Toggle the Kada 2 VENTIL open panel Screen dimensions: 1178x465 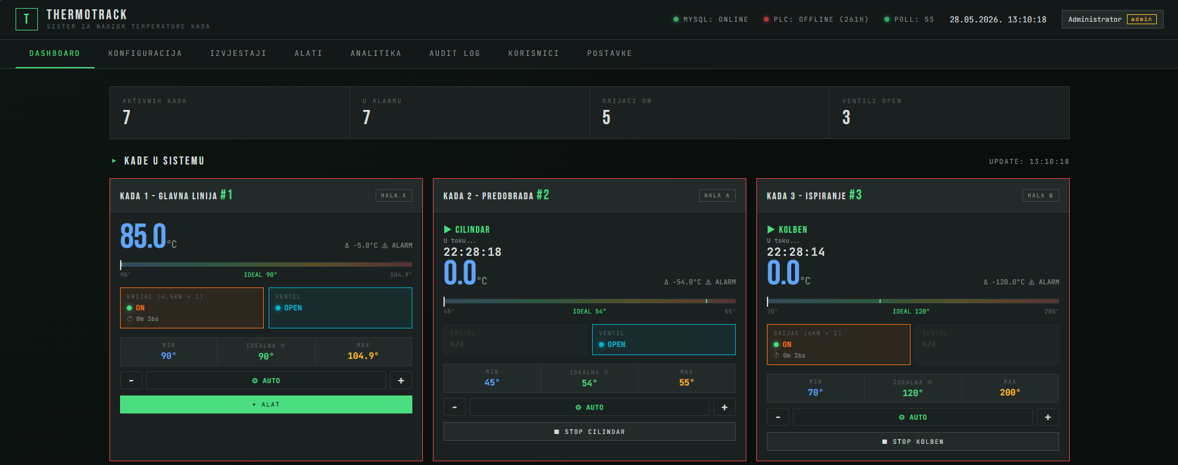(x=664, y=340)
